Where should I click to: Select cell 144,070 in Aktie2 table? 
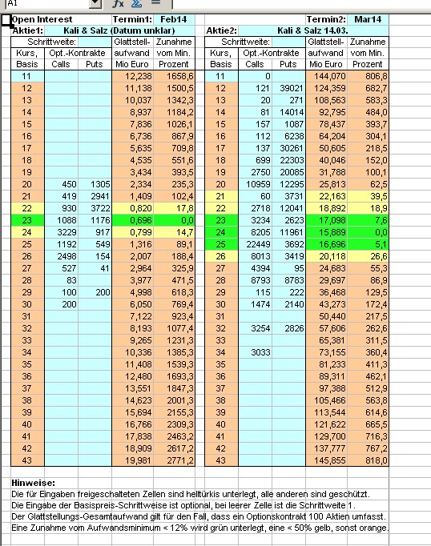pyautogui.click(x=327, y=76)
